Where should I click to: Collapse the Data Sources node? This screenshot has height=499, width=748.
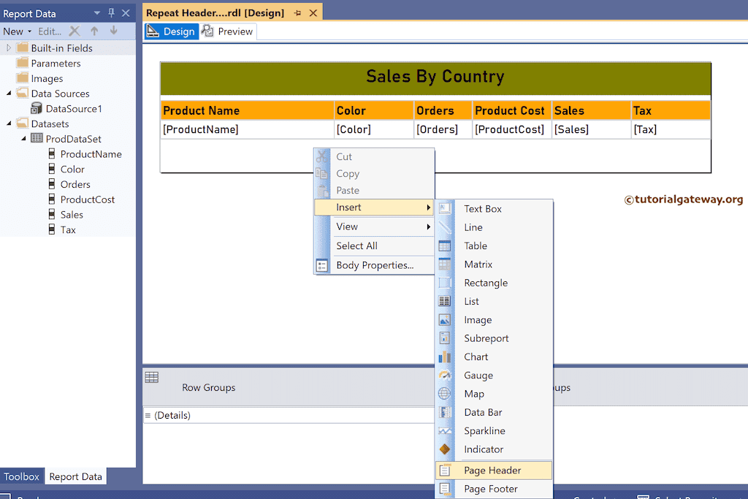(9, 94)
